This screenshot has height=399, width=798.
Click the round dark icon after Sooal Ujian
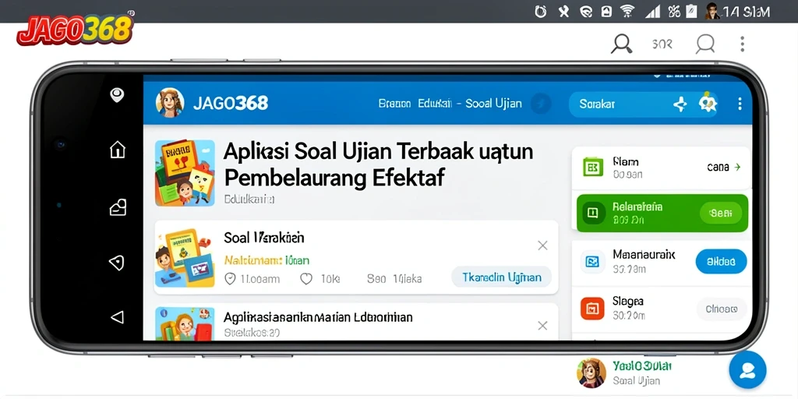(541, 104)
